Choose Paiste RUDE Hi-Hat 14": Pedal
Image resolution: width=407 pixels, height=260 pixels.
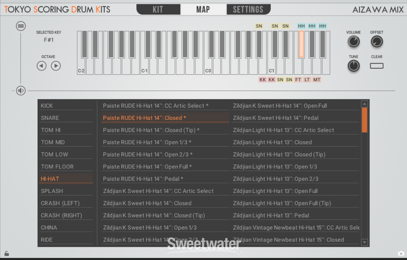(165, 179)
